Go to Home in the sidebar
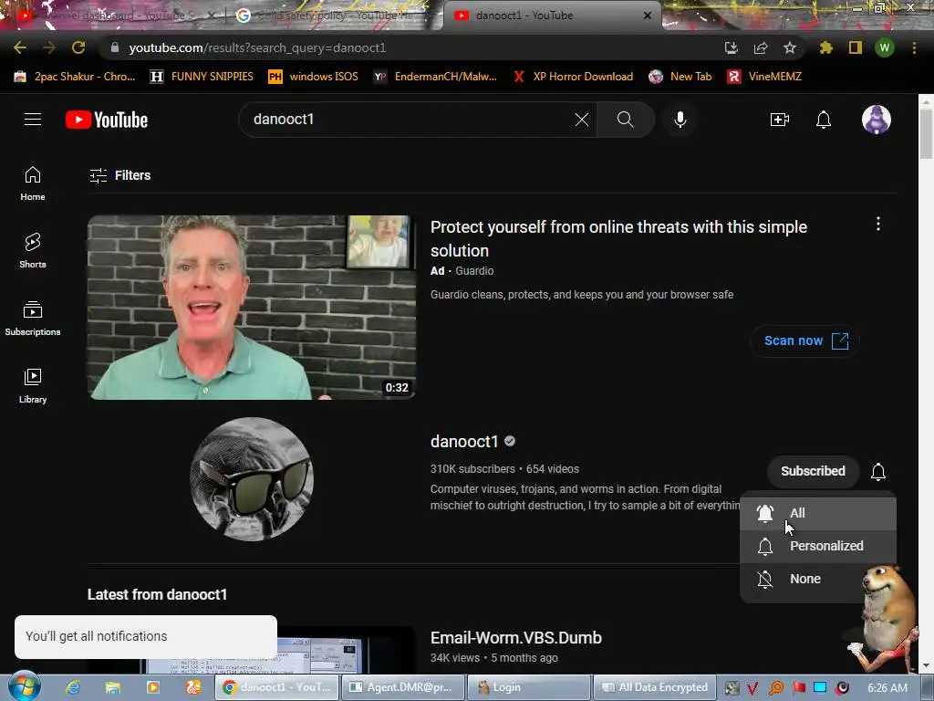The width and height of the screenshot is (934, 701). (x=33, y=183)
